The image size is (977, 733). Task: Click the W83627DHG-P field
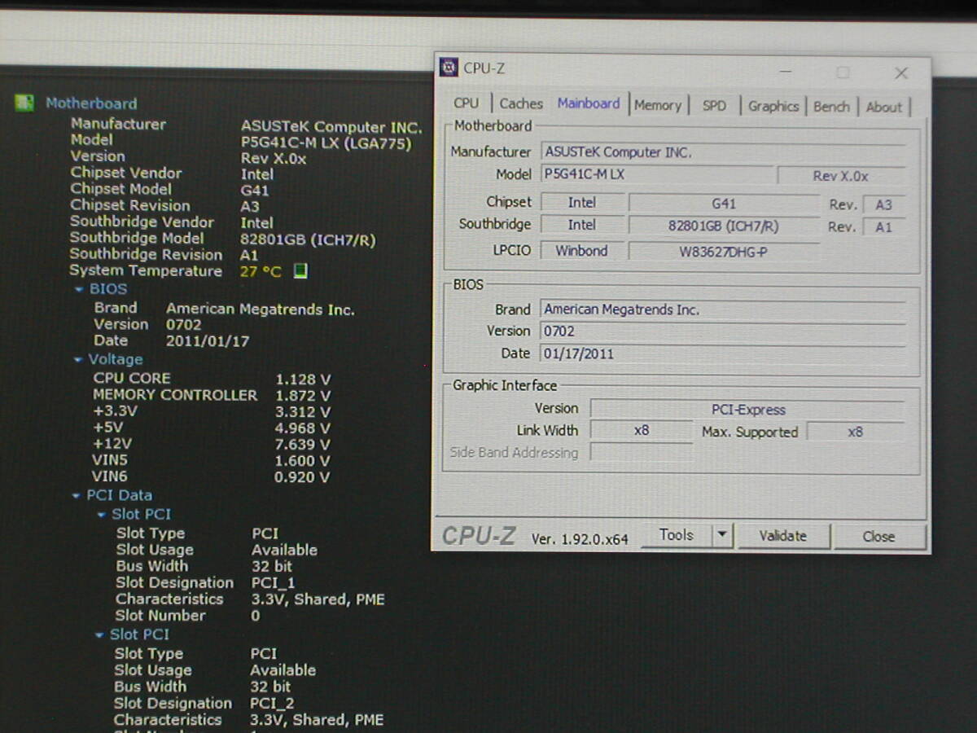724,252
